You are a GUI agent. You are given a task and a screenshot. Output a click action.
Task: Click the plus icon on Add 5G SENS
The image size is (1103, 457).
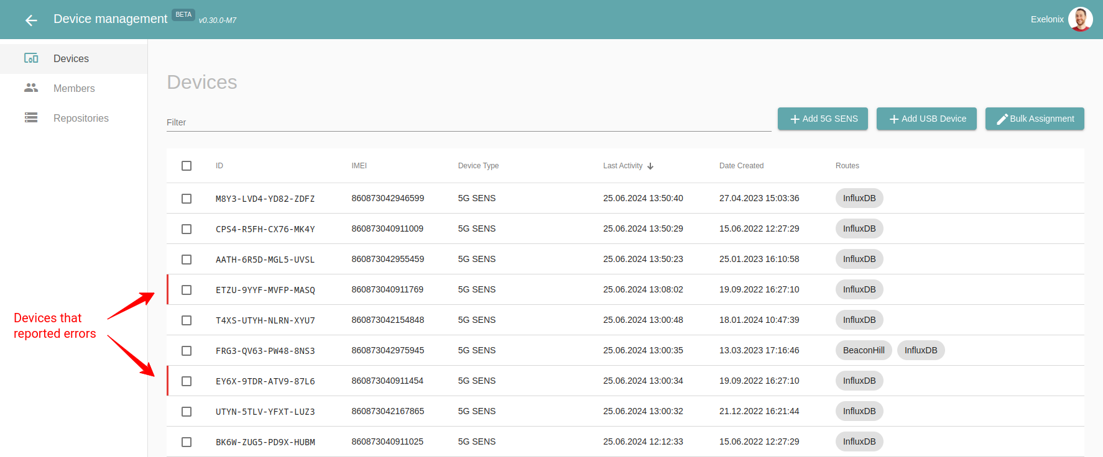tap(795, 119)
